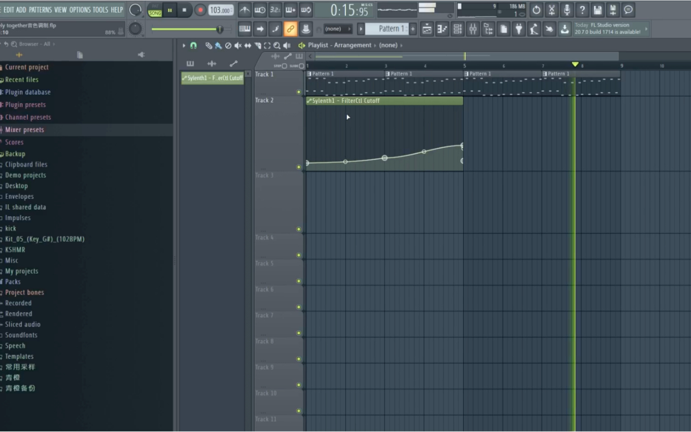Screen dimensions: 691x432
Task: Expand the Plugin database folder
Action: (x=27, y=92)
